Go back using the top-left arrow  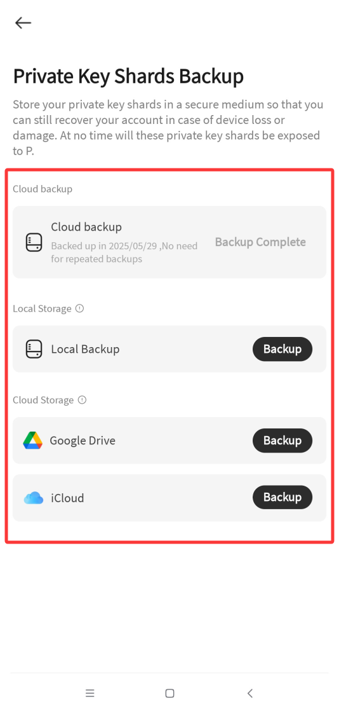(x=23, y=23)
